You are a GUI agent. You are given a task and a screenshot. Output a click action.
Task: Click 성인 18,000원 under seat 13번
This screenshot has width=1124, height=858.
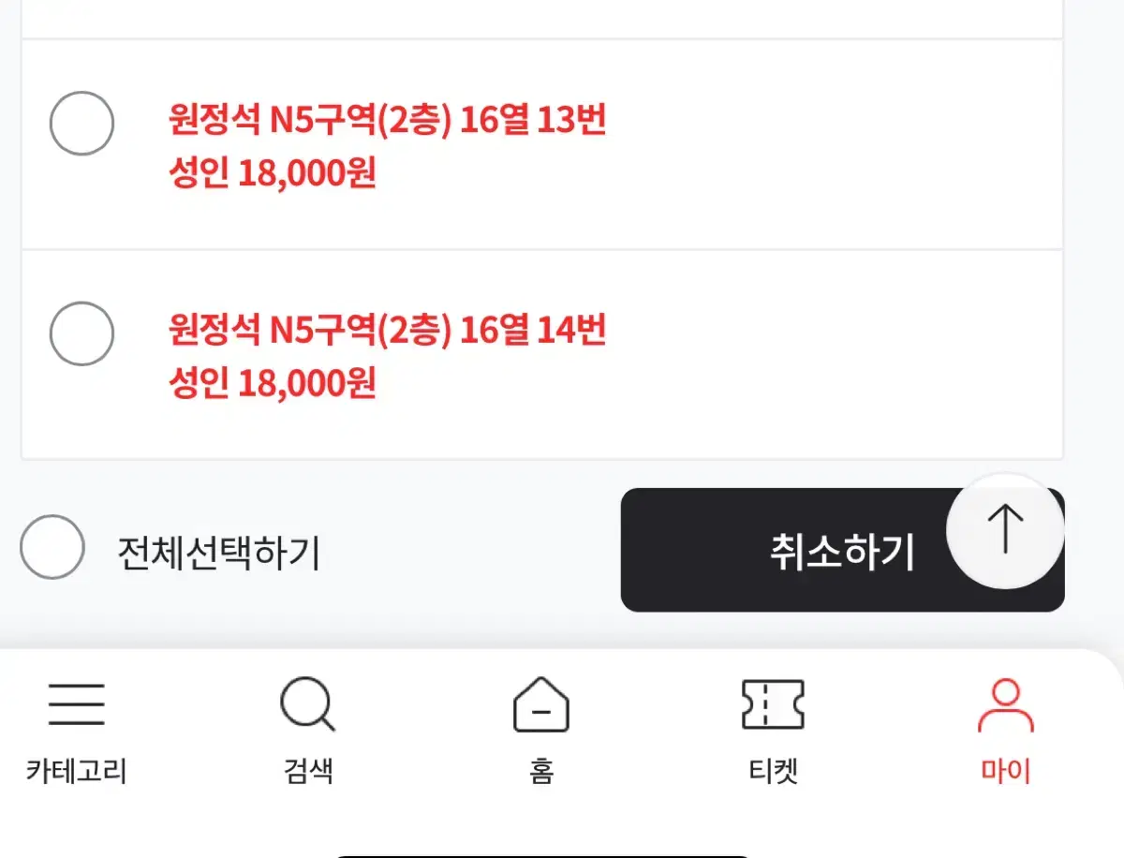pyautogui.click(x=273, y=173)
